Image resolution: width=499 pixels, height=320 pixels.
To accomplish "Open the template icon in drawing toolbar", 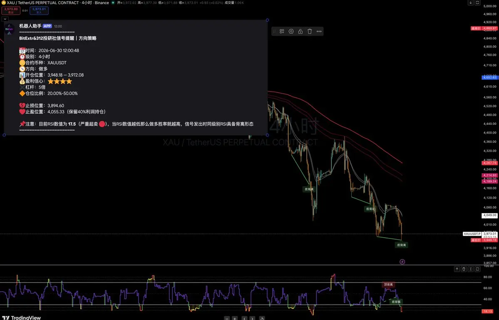I will (282, 31).
